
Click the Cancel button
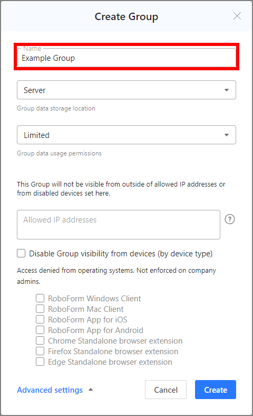click(166, 390)
